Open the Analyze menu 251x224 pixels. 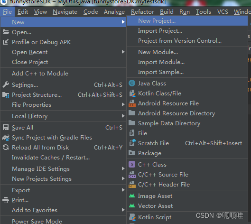[x=114, y=12]
